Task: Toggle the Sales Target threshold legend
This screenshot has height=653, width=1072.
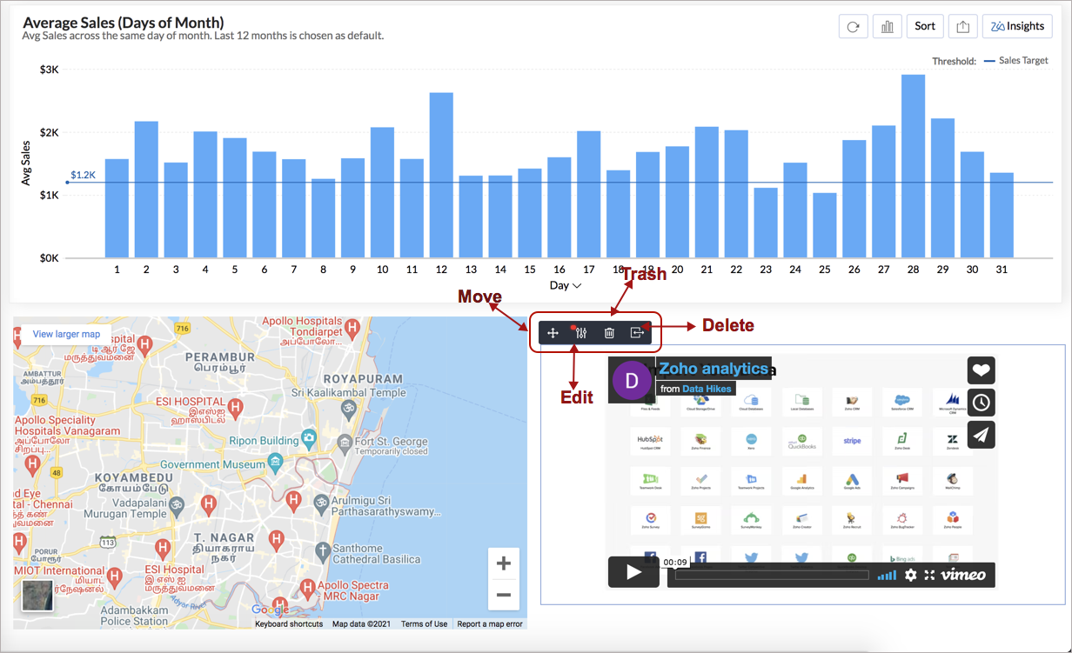Action: pyautogui.click(x=1015, y=61)
